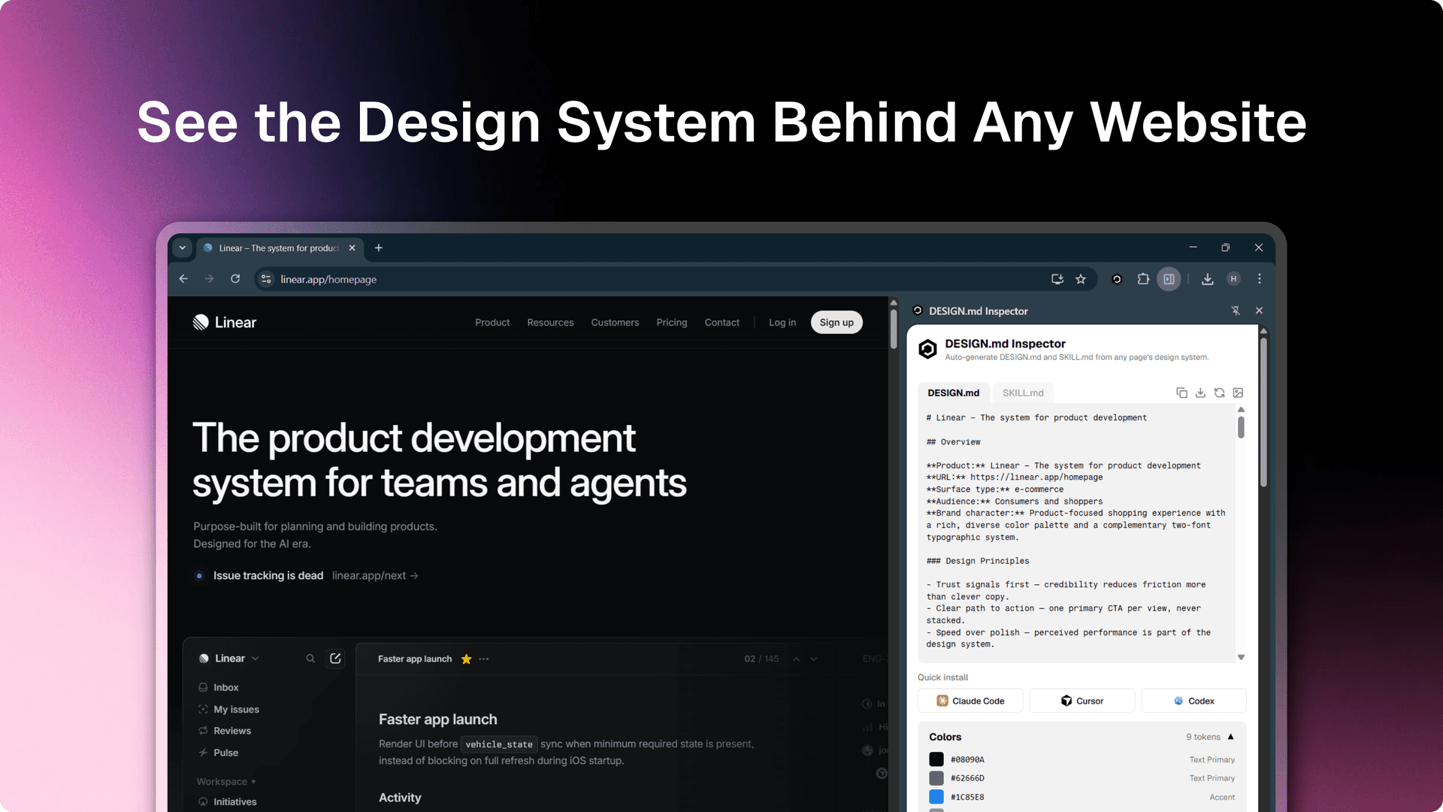Collapse the Colors tokens section
Viewport: 1443px width, 812px height.
tap(1231, 737)
